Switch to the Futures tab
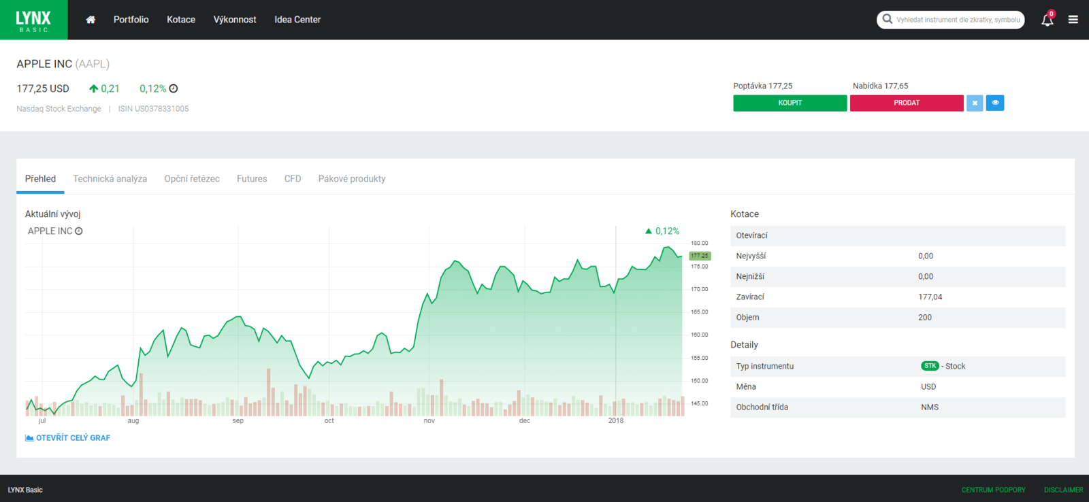The image size is (1089, 502). [x=252, y=179]
